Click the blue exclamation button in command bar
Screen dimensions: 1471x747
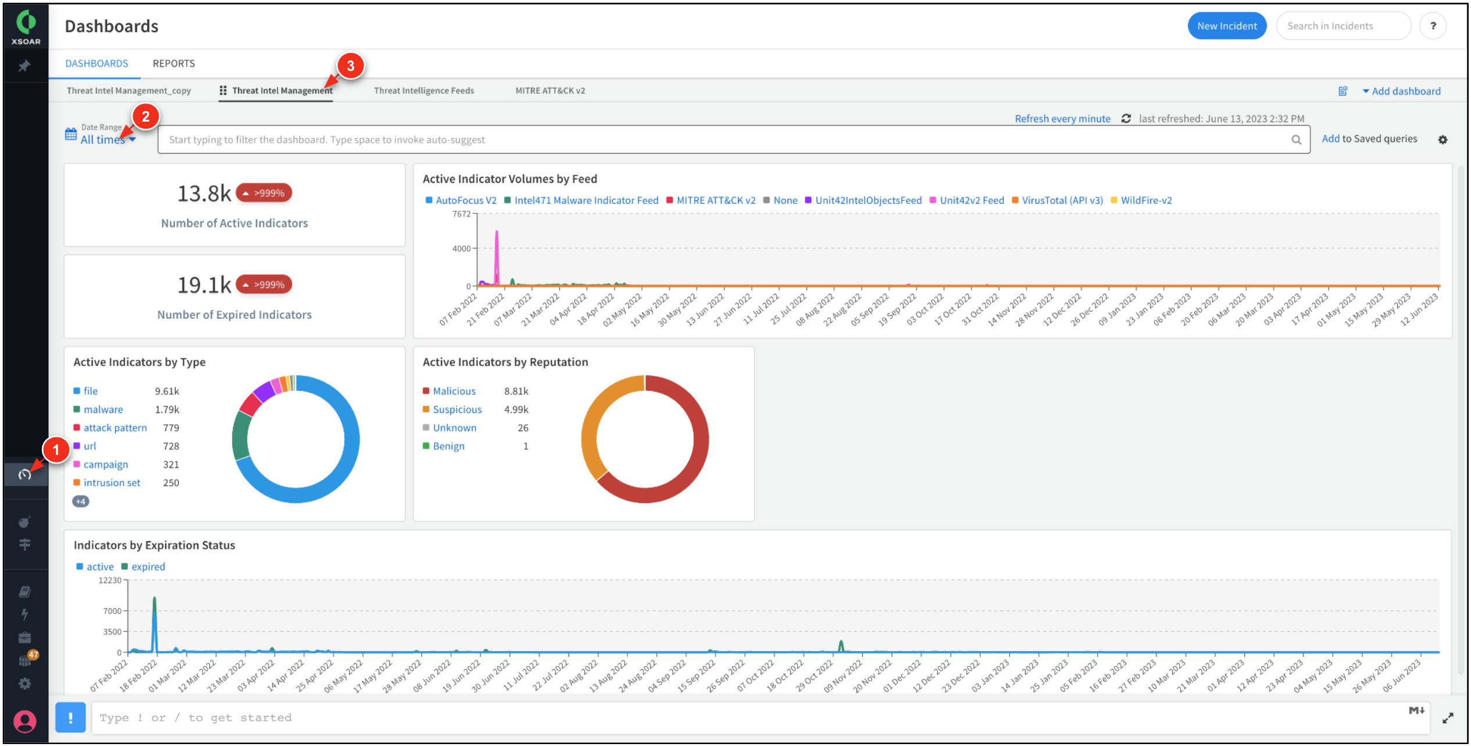click(70, 718)
